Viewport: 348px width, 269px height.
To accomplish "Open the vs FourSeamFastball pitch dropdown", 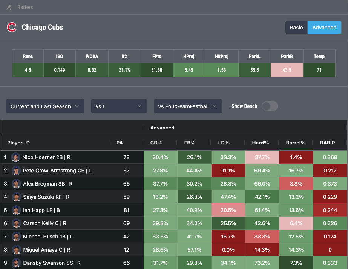I will tap(188, 106).
